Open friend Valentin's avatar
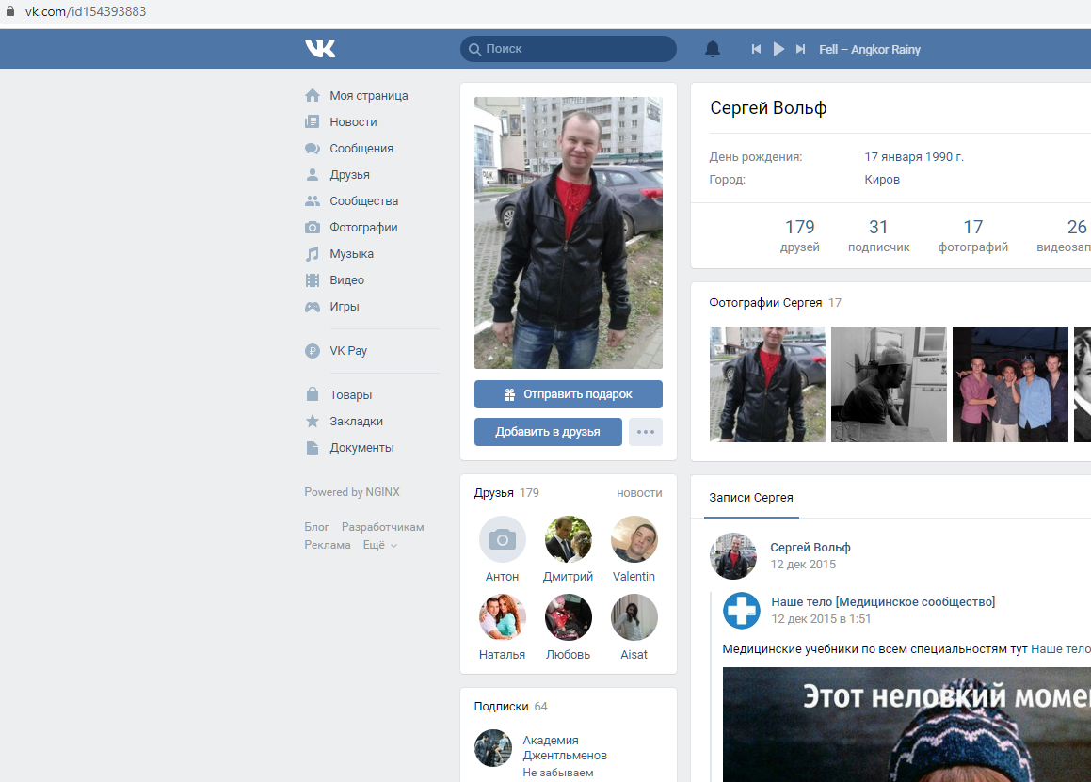 (634, 539)
